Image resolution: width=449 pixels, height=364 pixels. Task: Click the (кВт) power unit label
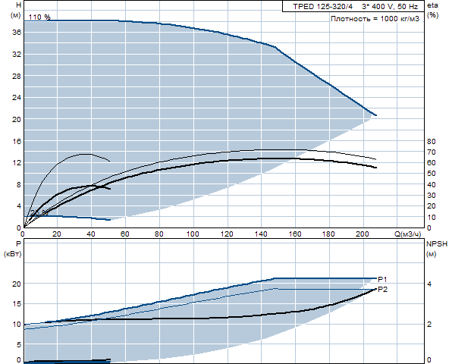(13, 254)
